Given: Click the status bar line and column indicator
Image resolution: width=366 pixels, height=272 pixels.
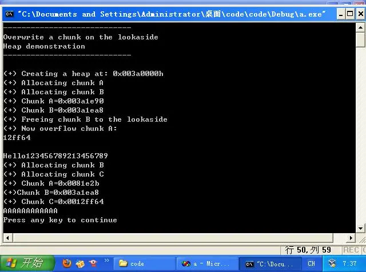Looking at the screenshot, I should (x=308, y=250).
